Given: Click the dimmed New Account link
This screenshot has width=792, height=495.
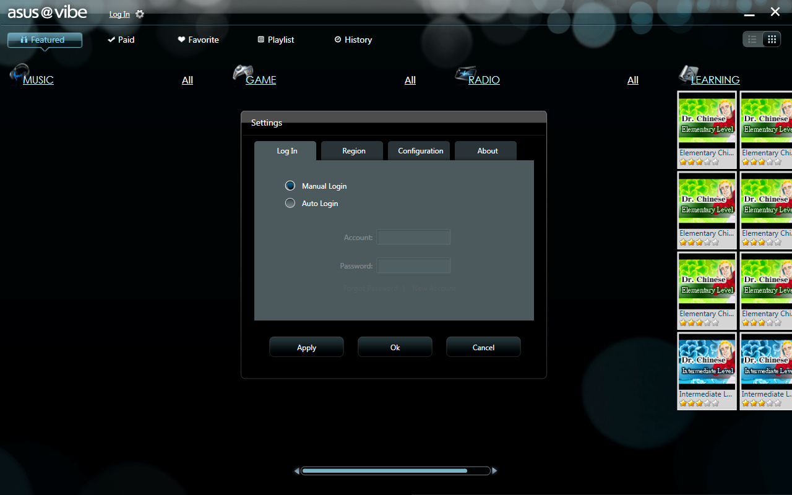Looking at the screenshot, I should [433, 288].
